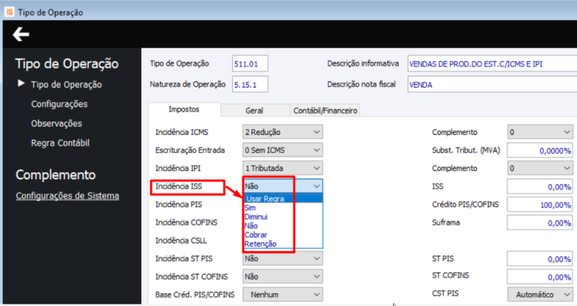Image resolution: width=577 pixels, height=306 pixels.
Task: Open the Incidência IPI dropdown
Action: [283, 168]
